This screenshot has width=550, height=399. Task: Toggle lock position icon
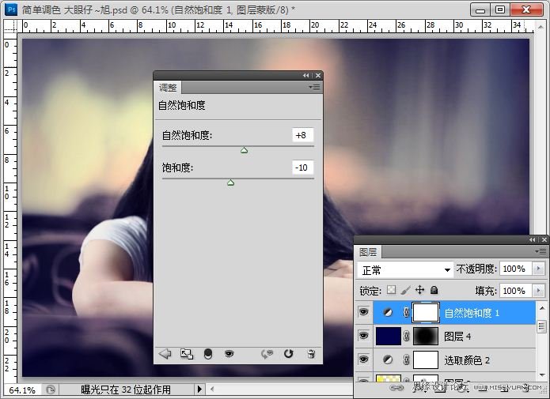420,290
